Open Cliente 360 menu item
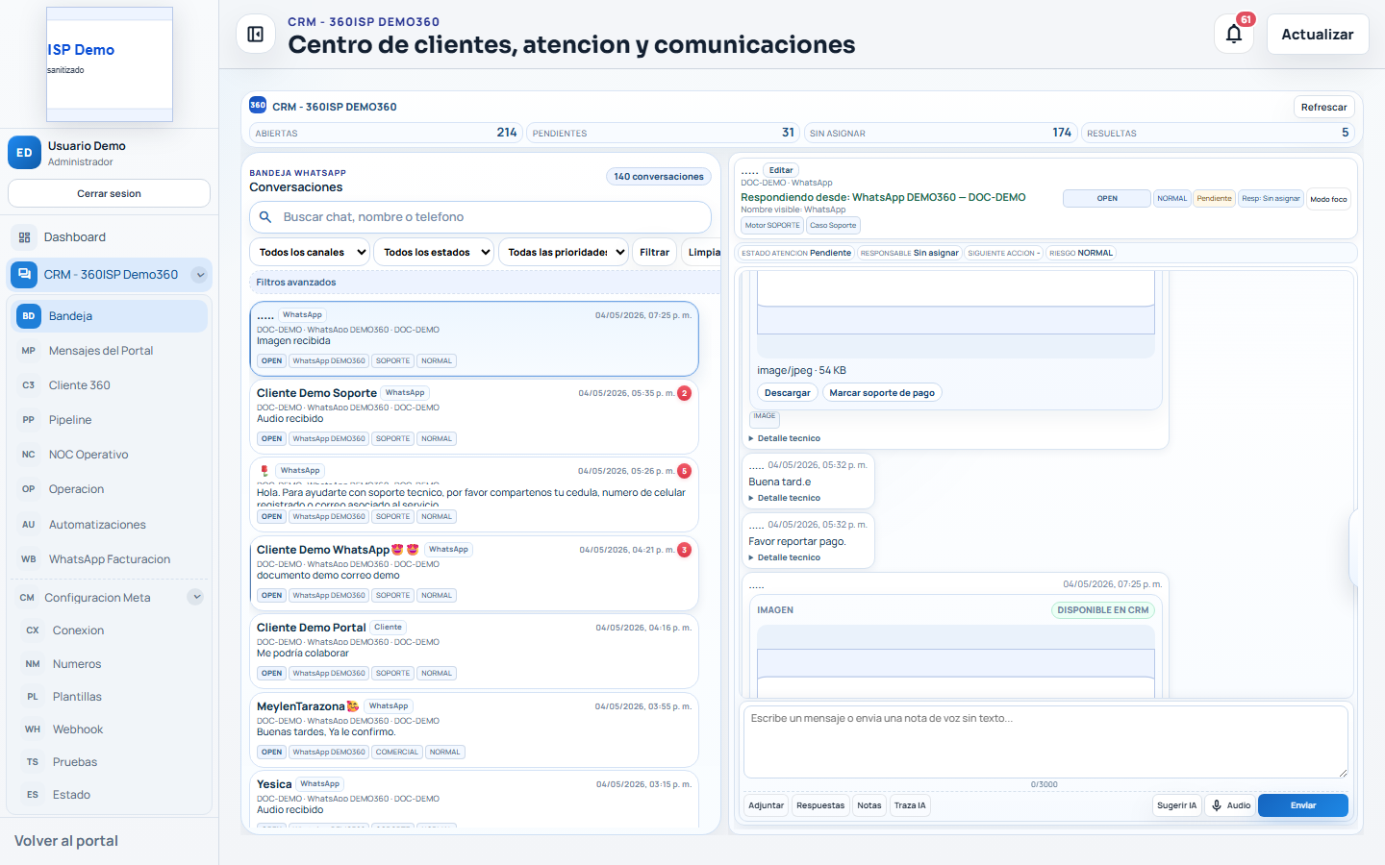Image resolution: width=1385 pixels, height=865 pixels. coord(109,385)
